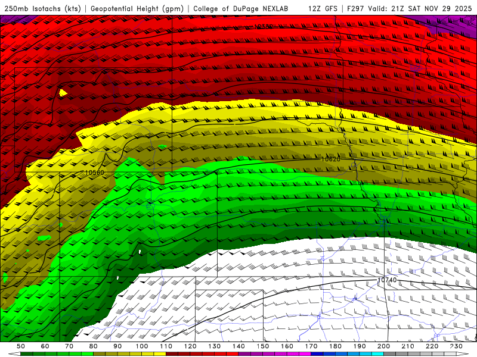Click the color scale label 190

point(360,346)
